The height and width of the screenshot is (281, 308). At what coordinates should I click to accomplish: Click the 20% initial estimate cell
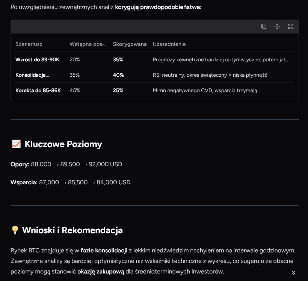pos(75,59)
